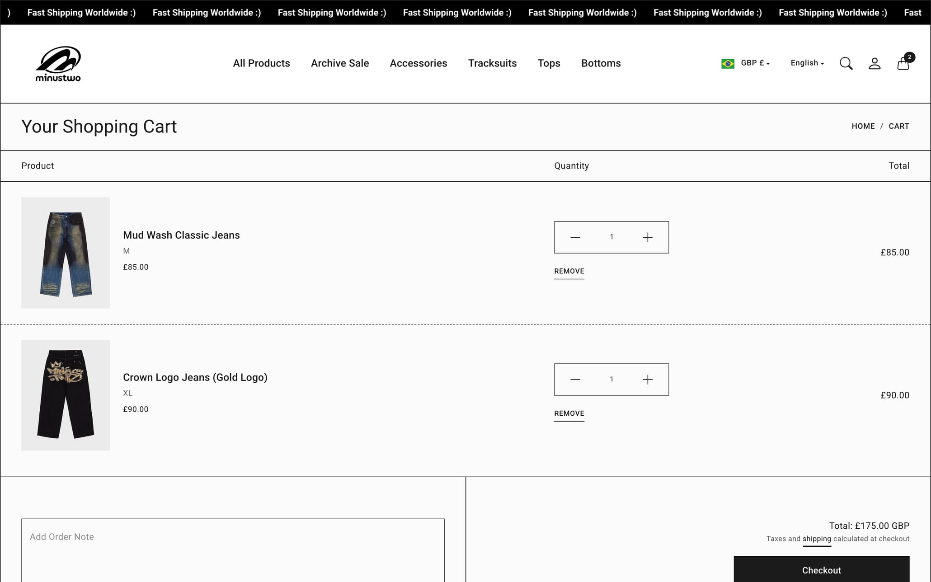Open Mud Wash Classic Jeans product title

pyautogui.click(x=181, y=235)
